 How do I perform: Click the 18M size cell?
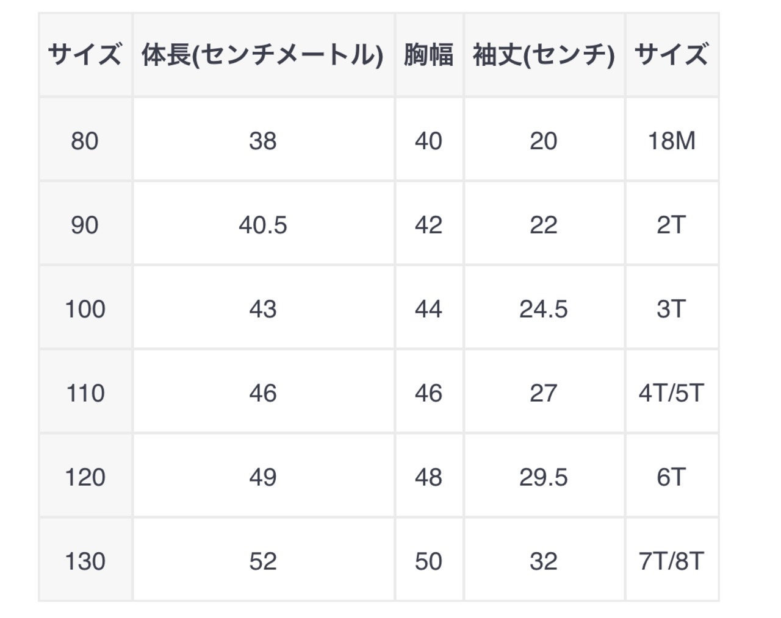(671, 141)
